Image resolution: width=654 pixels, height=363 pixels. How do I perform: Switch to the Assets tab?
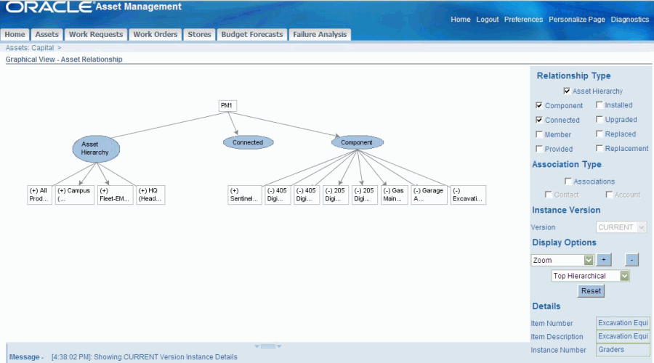[47, 35]
